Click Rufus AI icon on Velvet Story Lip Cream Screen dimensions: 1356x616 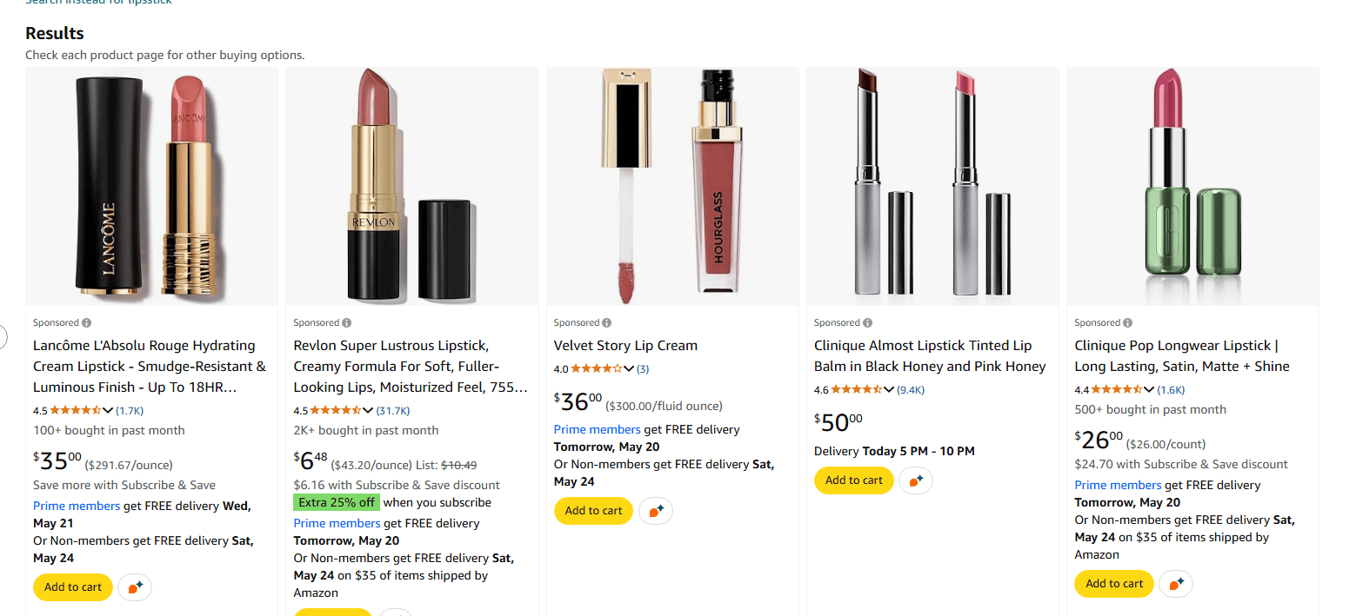pyautogui.click(x=656, y=511)
